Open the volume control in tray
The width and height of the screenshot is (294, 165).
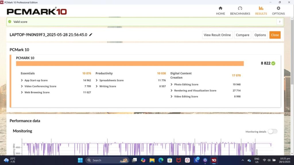tap(269, 160)
